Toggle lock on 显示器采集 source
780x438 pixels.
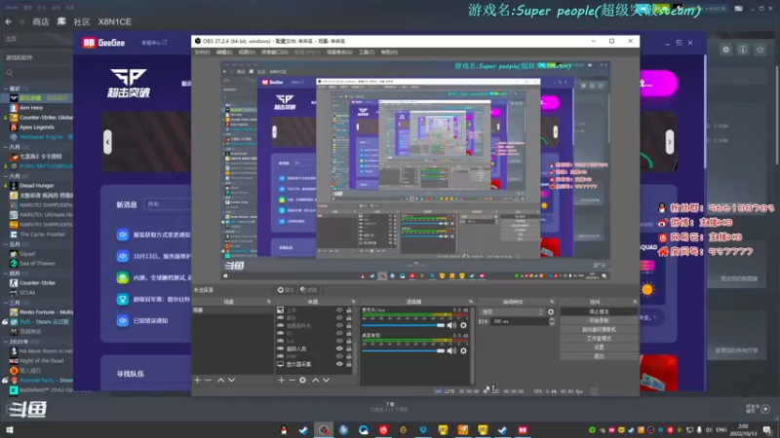(349, 364)
